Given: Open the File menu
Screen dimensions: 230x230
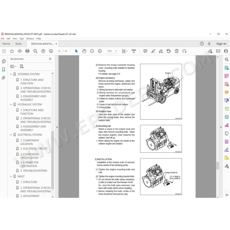Looking at the screenshot, I should [3, 38].
